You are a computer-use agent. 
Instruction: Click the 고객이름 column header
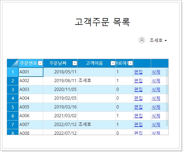click(x=94, y=63)
